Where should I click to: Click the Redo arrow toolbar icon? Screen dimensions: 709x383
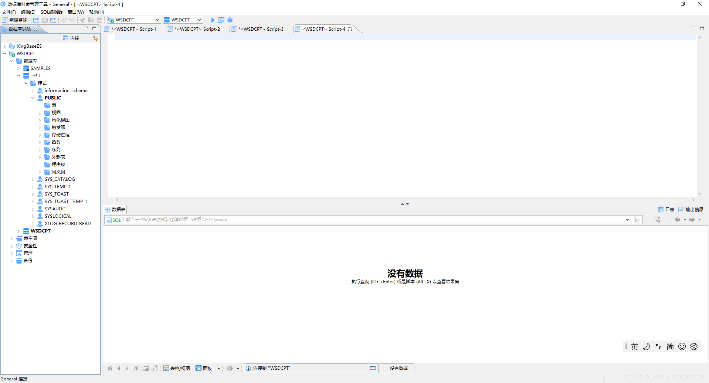point(72,20)
